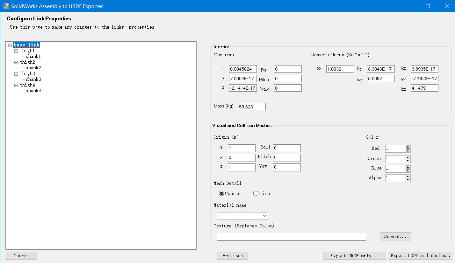Select thigh1 in the link tree
455x263 pixels.
pyautogui.click(x=27, y=51)
